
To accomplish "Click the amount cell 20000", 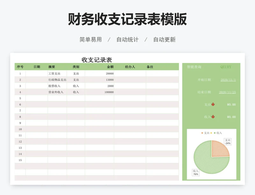I will (99, 73).
